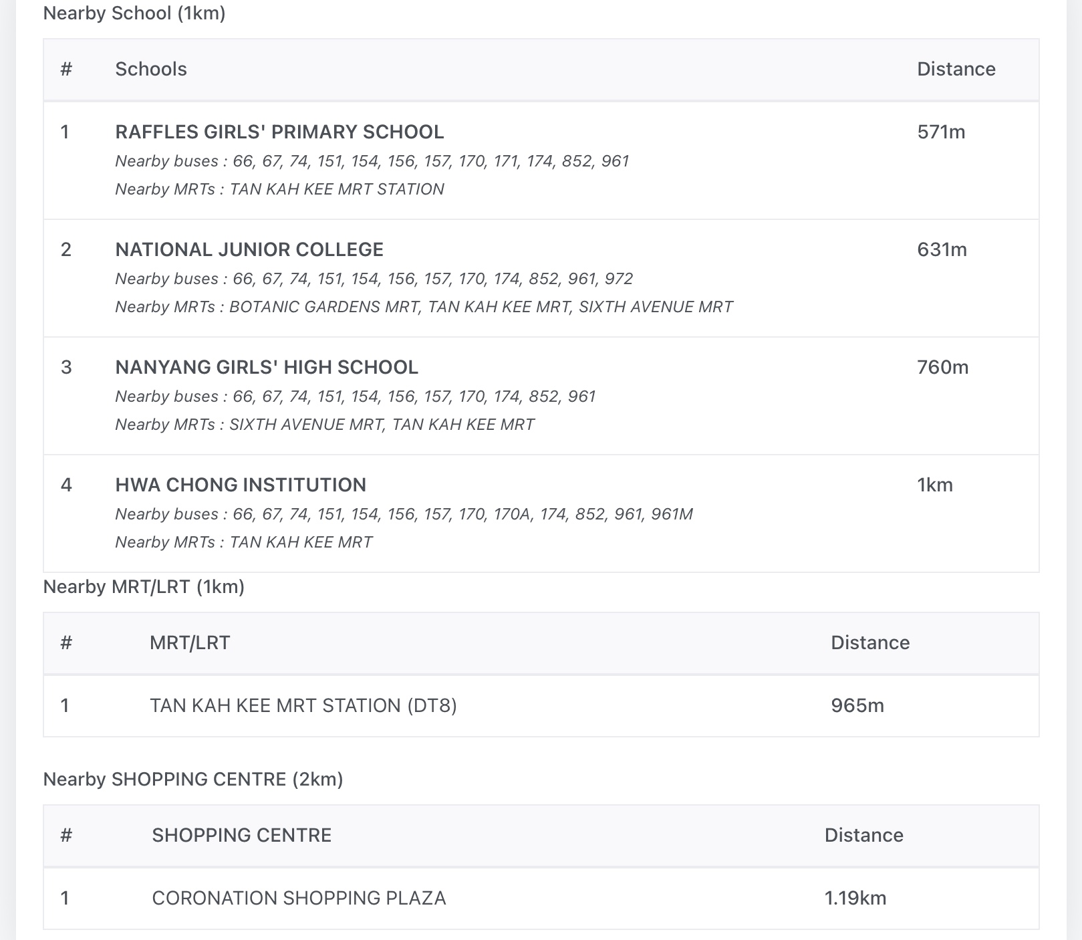Click Nearby buses line under Hwa Chong Institution

404,514
